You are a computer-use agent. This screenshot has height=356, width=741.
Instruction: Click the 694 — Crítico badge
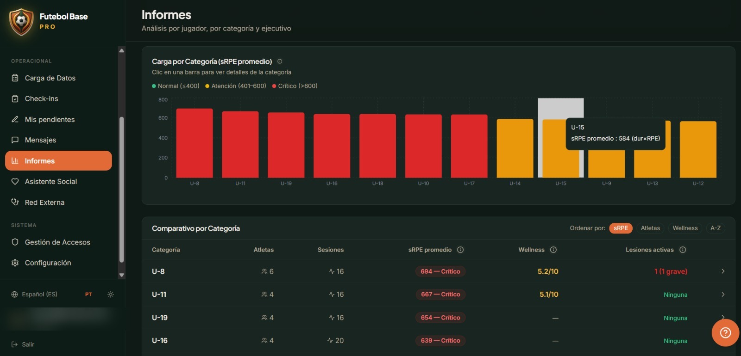[x=440, y=271]
